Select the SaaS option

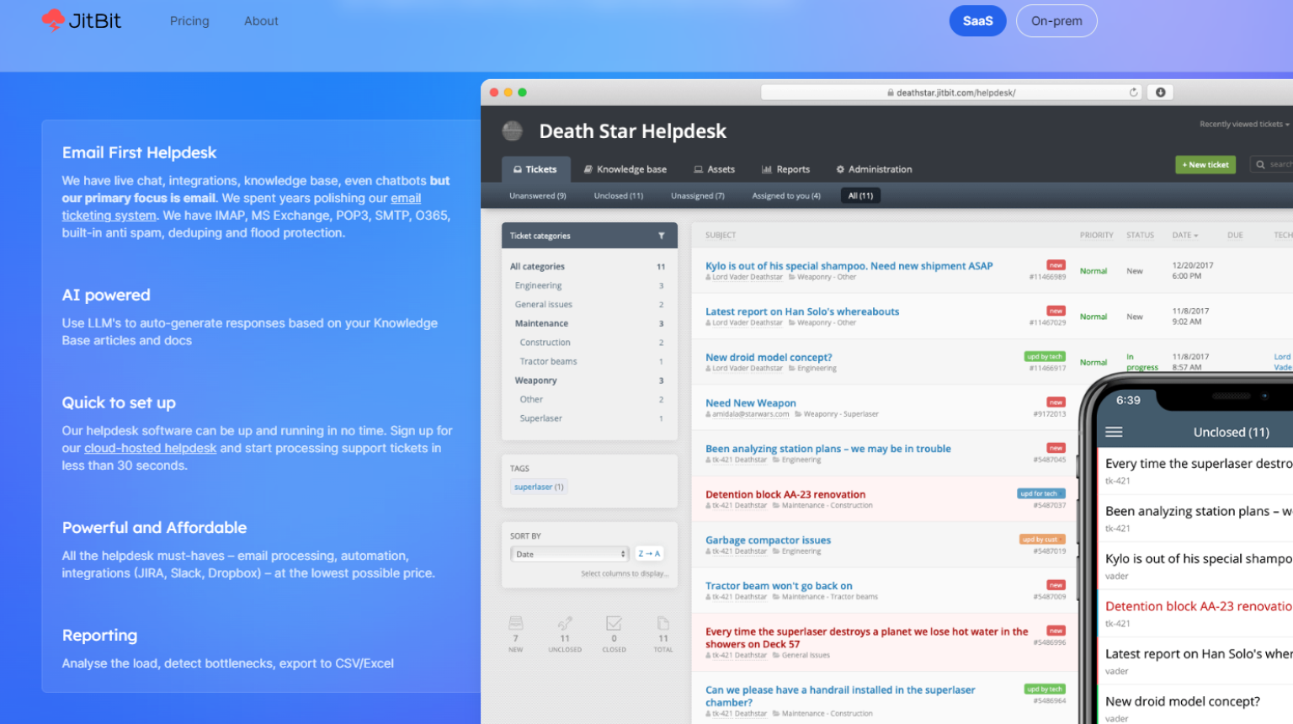coord(977,21)
